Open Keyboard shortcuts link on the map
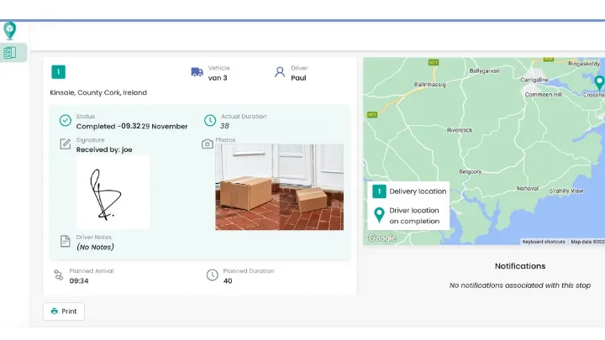The image size is (605, 340). 543,242
